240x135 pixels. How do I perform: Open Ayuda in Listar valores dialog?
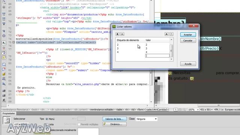pyautogui.click(x=188, y=64)
